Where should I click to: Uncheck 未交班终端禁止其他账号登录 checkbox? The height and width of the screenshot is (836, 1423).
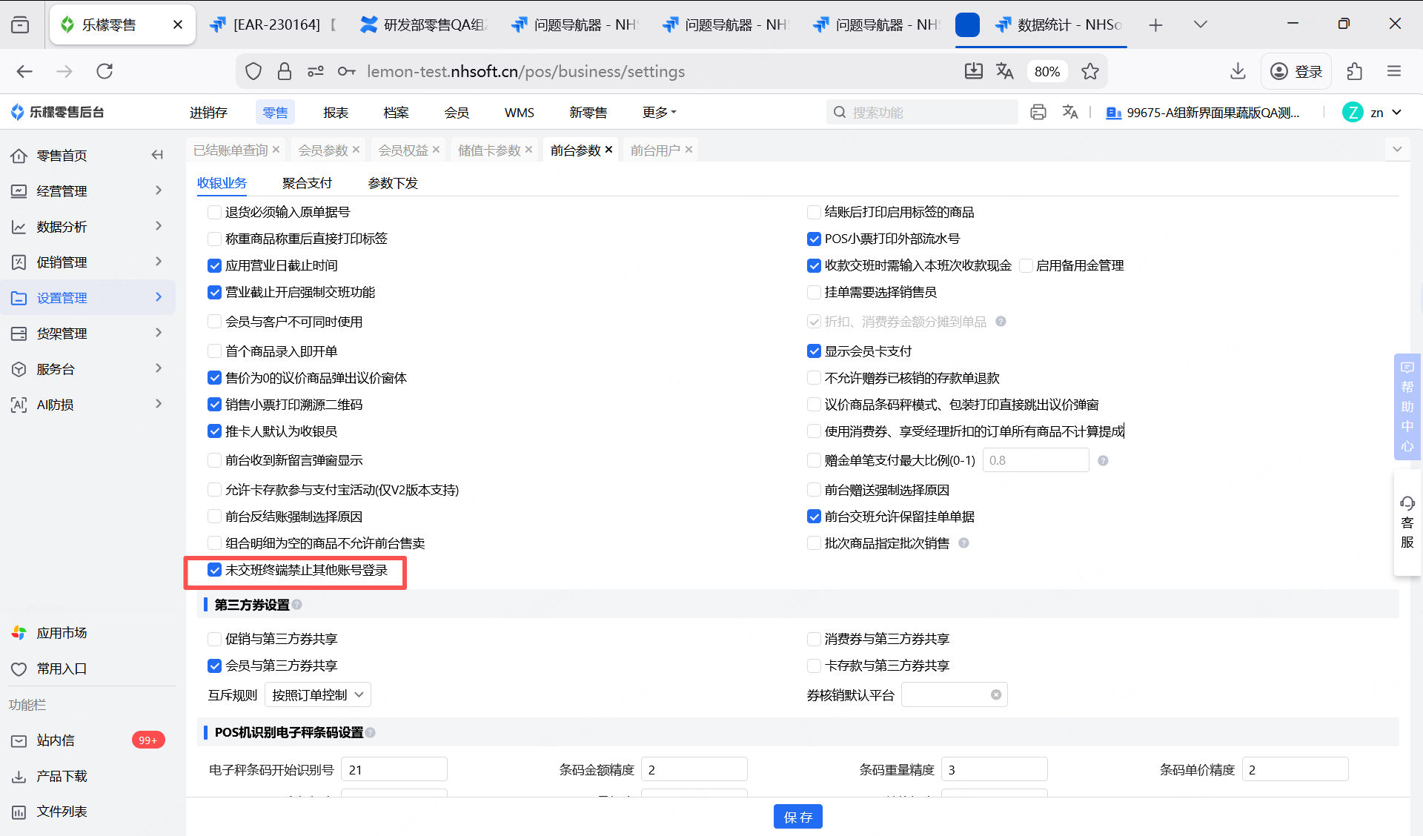[x=215, y=570]
